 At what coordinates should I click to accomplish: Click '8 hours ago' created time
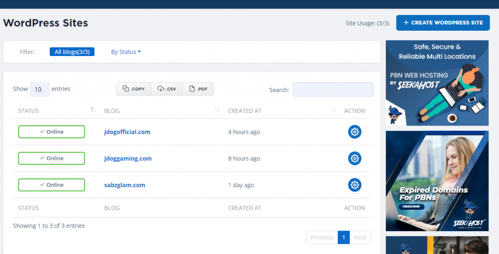244,158
